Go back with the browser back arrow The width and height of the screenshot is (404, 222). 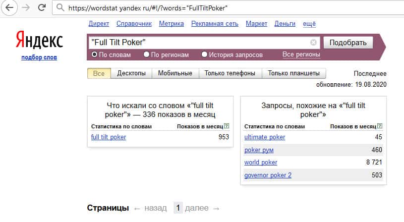9,8
